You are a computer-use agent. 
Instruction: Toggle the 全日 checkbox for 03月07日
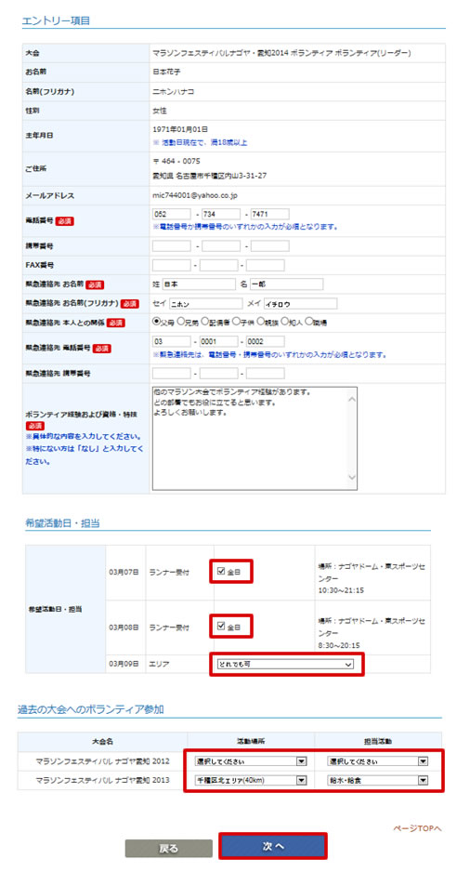tap(221, 571)
